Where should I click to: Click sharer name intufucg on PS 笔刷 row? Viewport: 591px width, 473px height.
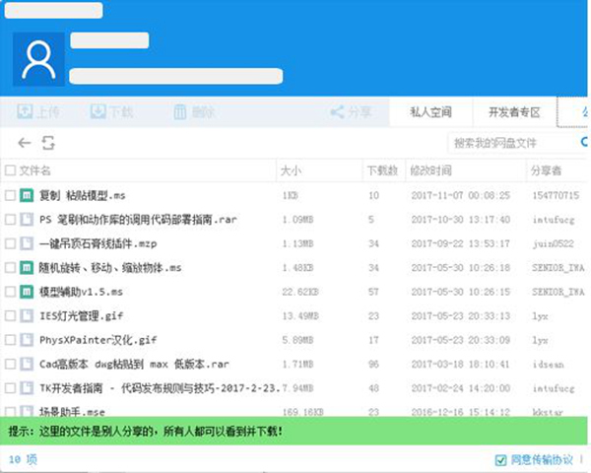pyautogui.click(x=554, y=220)
